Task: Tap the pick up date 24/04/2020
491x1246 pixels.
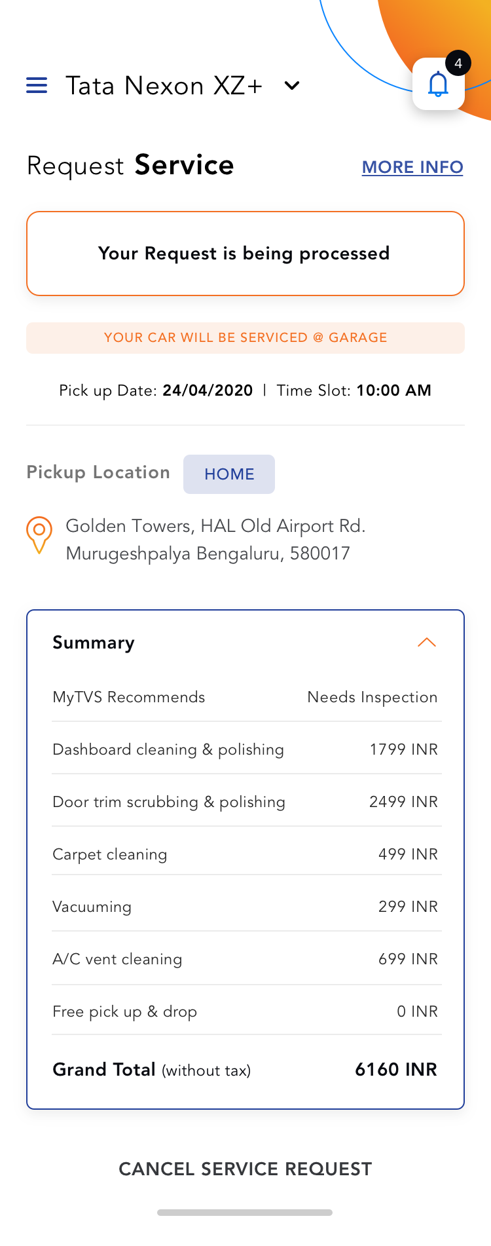Action: pos(208,391)
